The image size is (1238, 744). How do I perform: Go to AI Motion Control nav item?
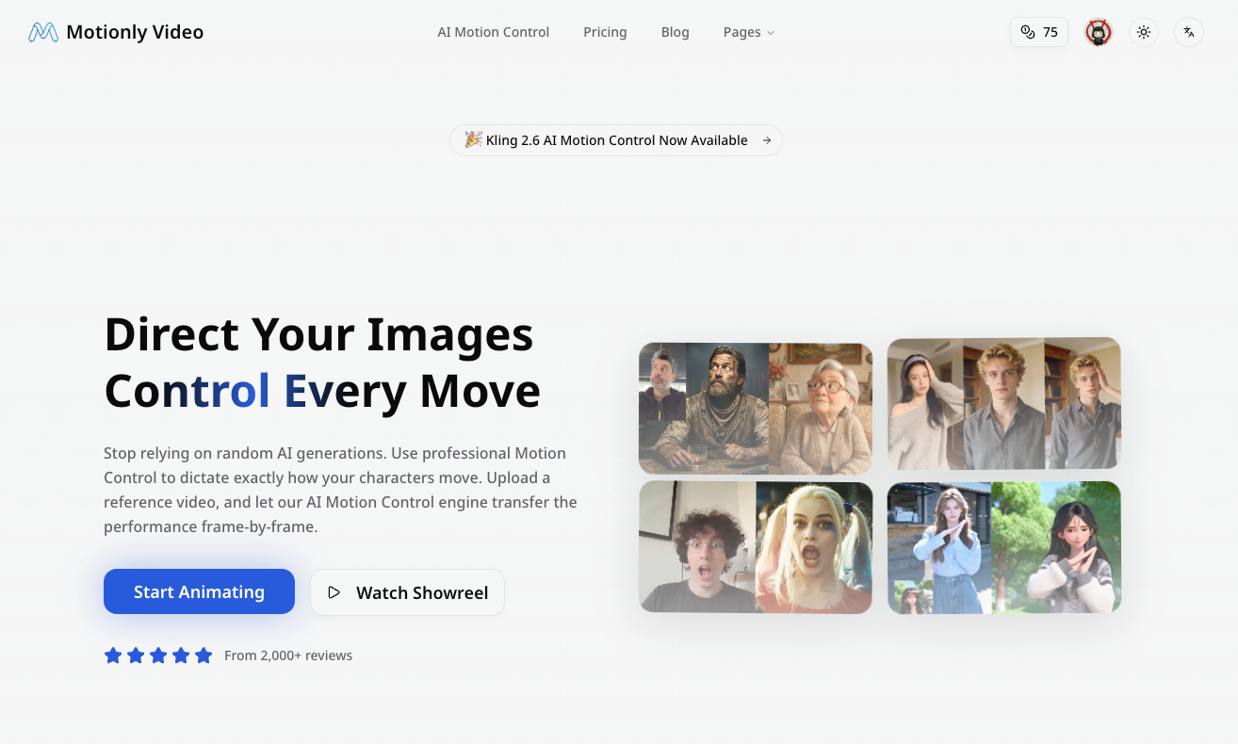pyautogui.click(x=493, y=32)
